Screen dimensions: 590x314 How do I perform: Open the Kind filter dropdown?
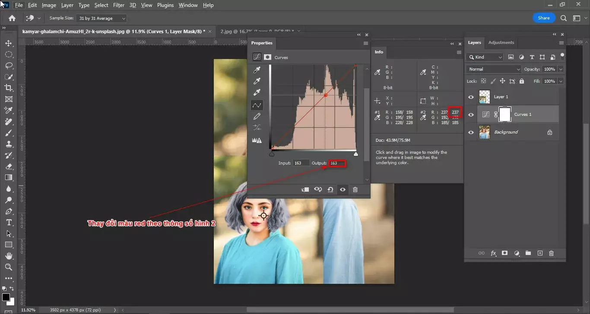pyautogui.click(x=484, y=57)
